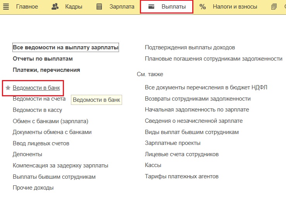286x209 pixels.
Task: Open Выплаты бывшим сотрудникам
Action: tap(54, 177)
